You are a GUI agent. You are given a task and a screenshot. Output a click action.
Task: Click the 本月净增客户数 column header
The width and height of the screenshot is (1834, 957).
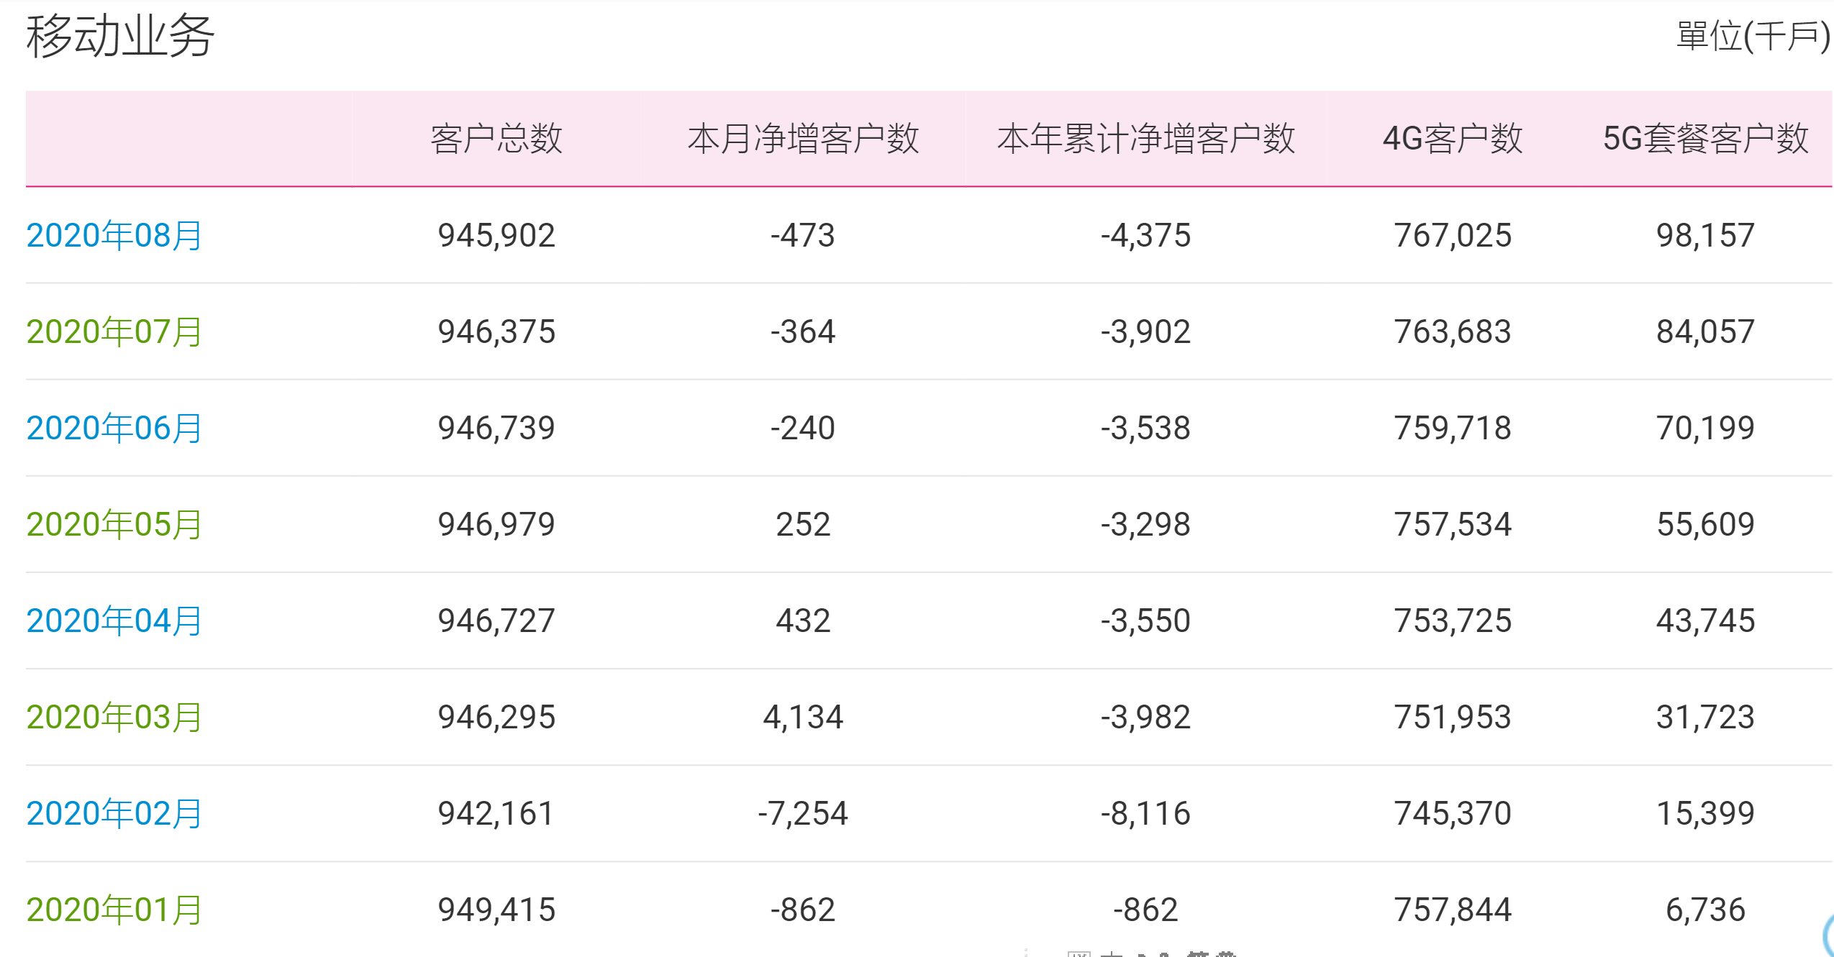coord(803,139)
